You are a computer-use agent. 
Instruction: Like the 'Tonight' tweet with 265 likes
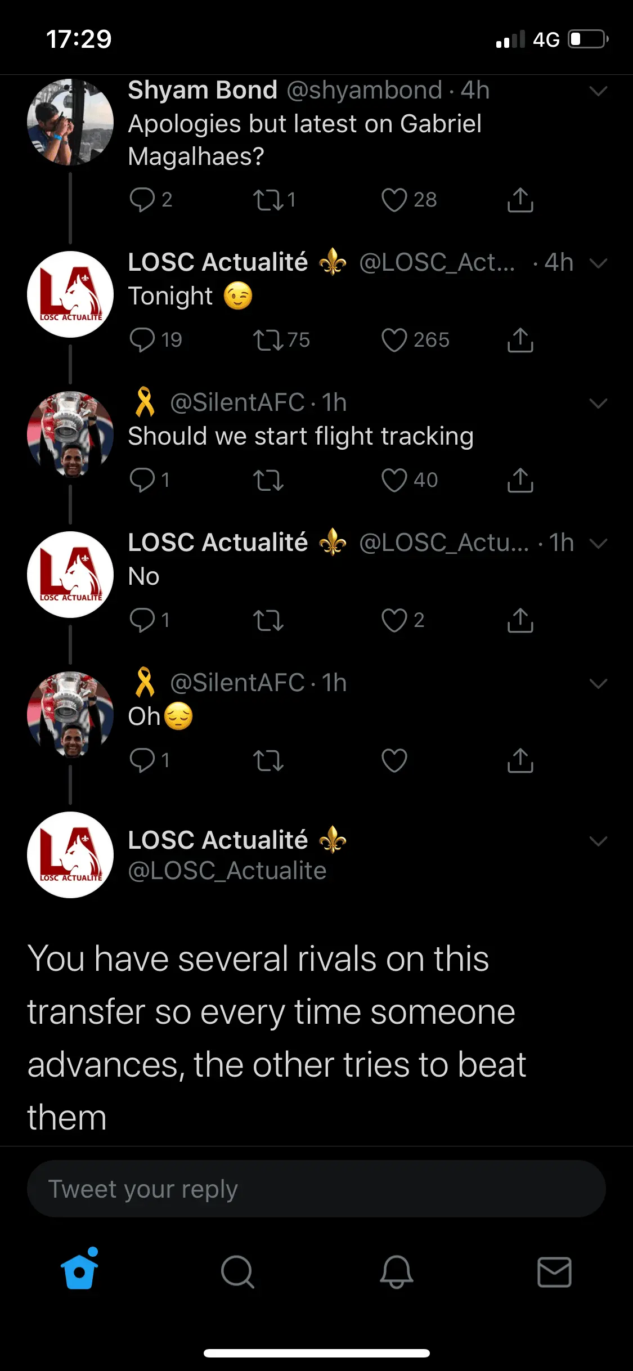point(394,340)
